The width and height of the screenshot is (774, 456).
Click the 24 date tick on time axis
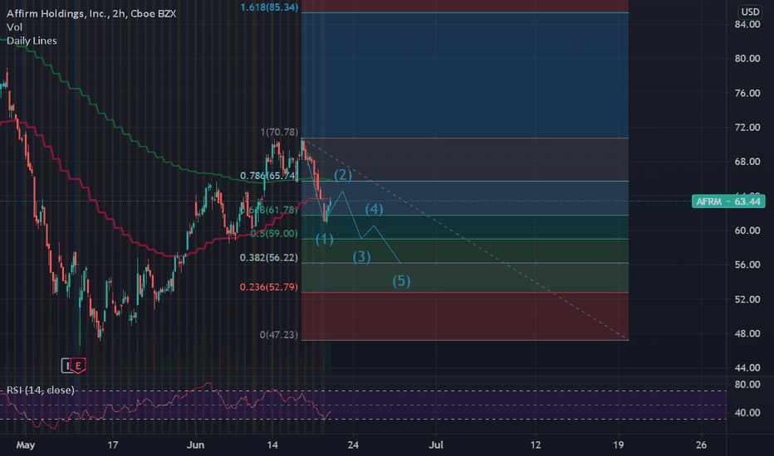[x=353, y=445]
